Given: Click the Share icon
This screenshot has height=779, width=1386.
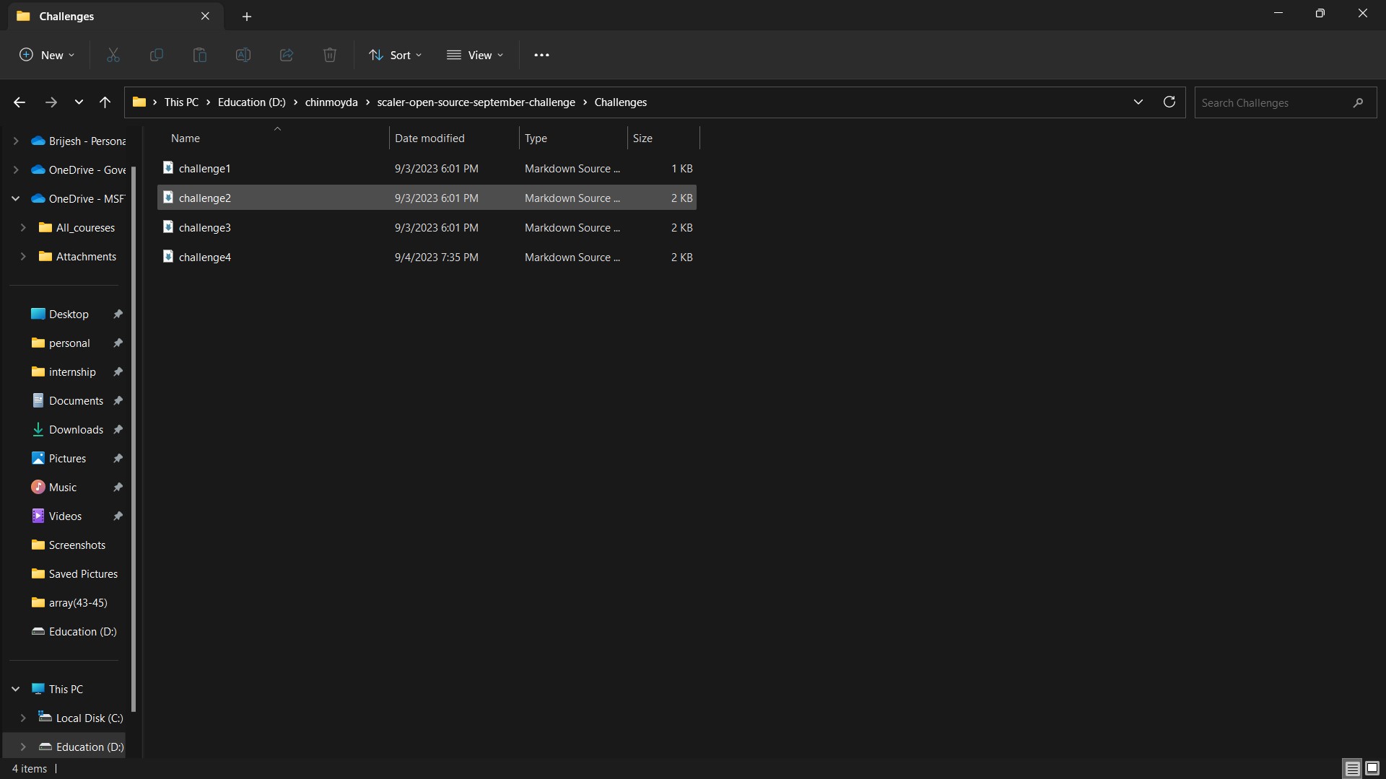Looking at the screenshot, I should click(x=286, y=55).
